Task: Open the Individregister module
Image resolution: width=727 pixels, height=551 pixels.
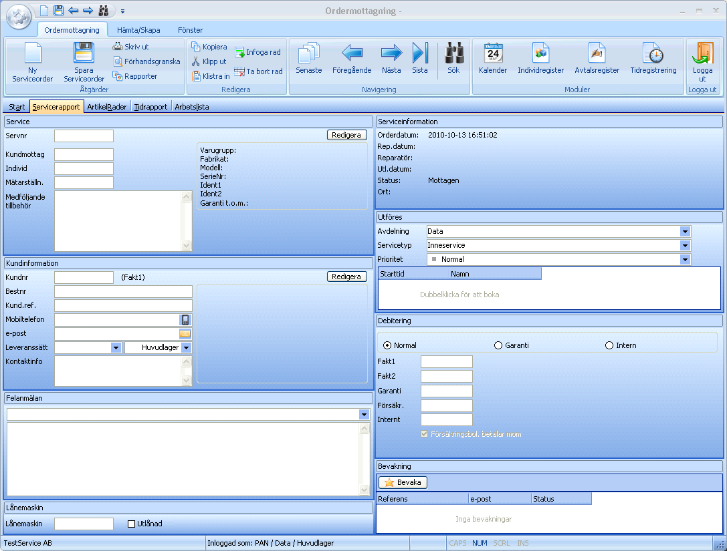Action: (540, 53)
